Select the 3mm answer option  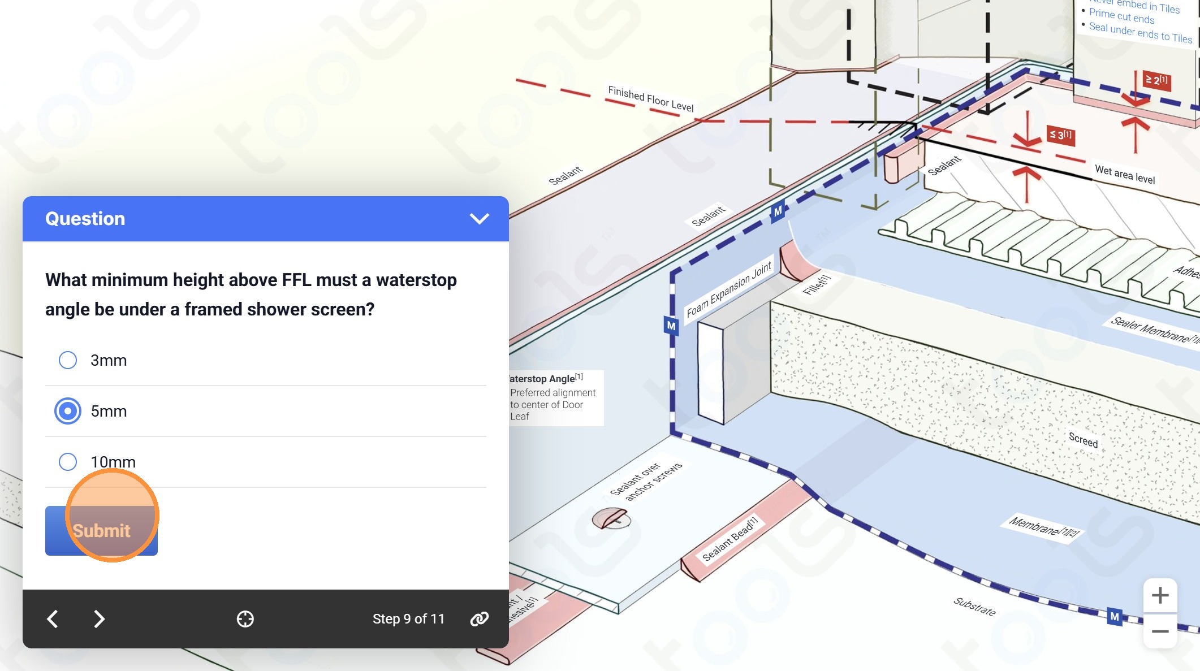(x=68, y=360)
